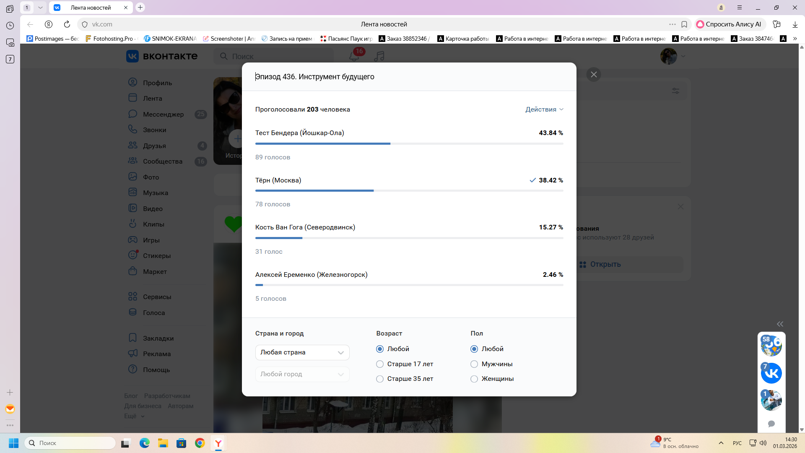
Task: Select the age option Старше 17 лет
Action: coord(380,364)
